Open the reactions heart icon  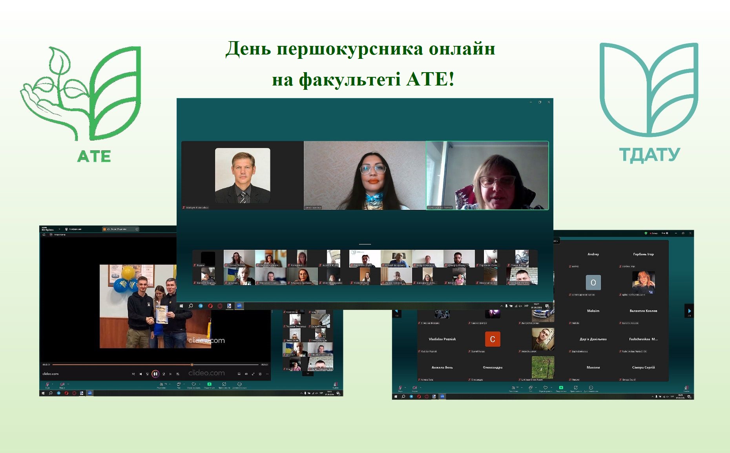193,384
